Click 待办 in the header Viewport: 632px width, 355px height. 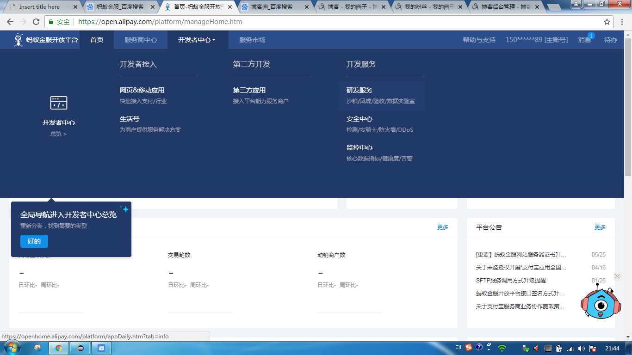(611, 40)
